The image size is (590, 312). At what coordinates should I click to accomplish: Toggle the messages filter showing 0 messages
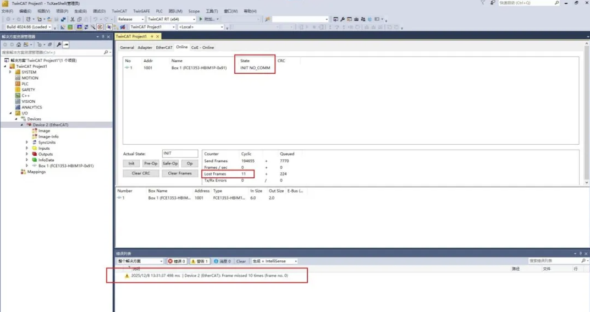tap(222, 261)
